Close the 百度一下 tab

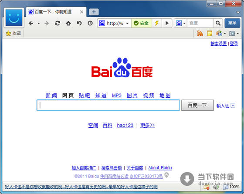[81, 12]
